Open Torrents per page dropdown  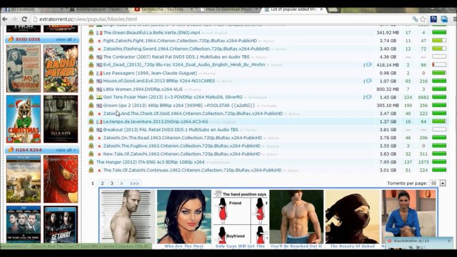coord(438,183)
